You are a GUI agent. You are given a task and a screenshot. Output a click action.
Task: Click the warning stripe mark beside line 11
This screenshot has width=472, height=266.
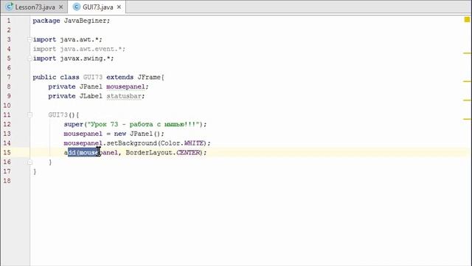467,119
